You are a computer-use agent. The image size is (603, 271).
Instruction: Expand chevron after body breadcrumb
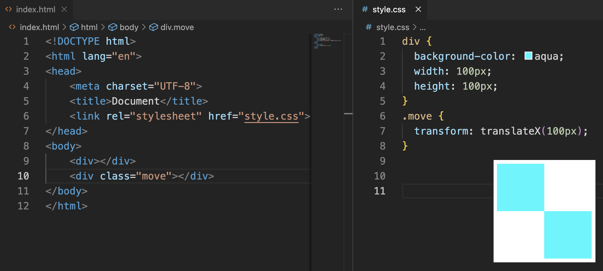[144, 27]
